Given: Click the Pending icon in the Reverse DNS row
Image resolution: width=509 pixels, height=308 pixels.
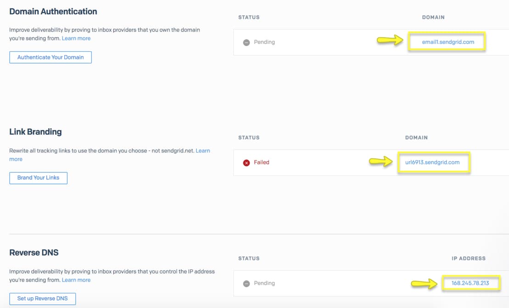Looking at the screenshot, I should tap(246, 283).
